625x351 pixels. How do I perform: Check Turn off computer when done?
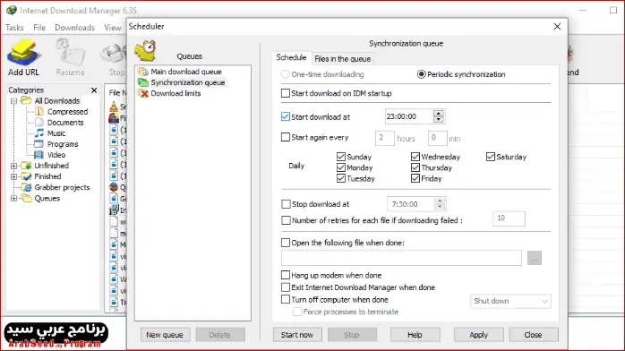286,299
